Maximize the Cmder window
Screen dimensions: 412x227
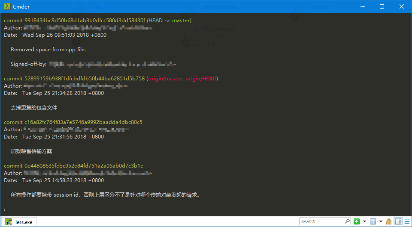point(382,6)
